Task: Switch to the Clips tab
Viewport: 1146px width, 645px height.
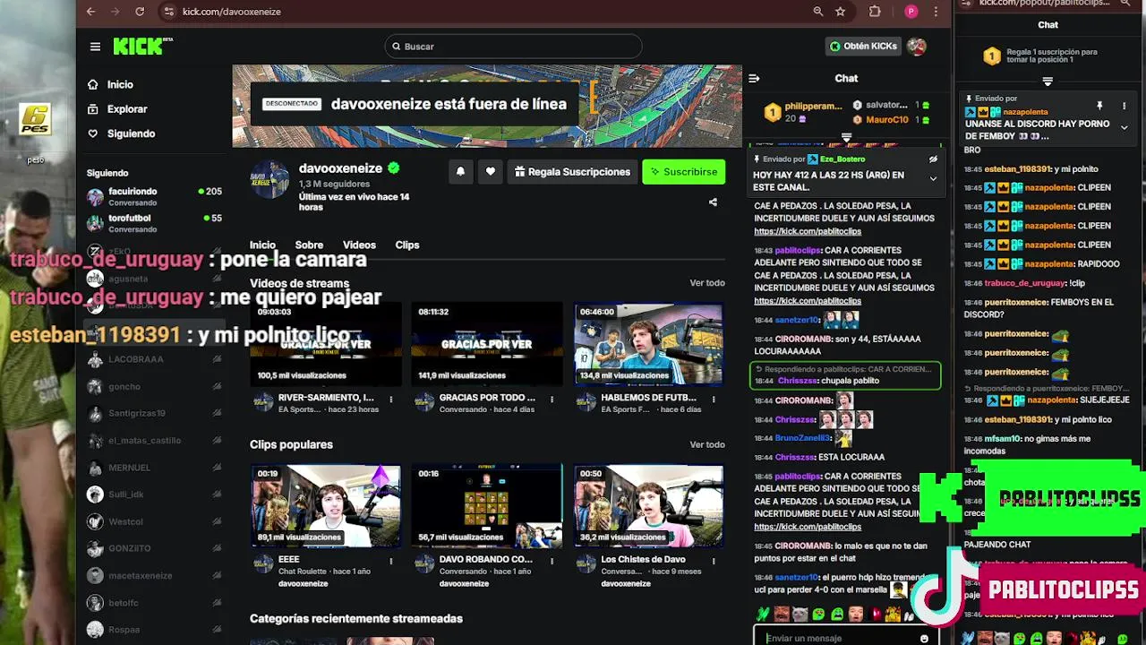Action: point(407,245)
